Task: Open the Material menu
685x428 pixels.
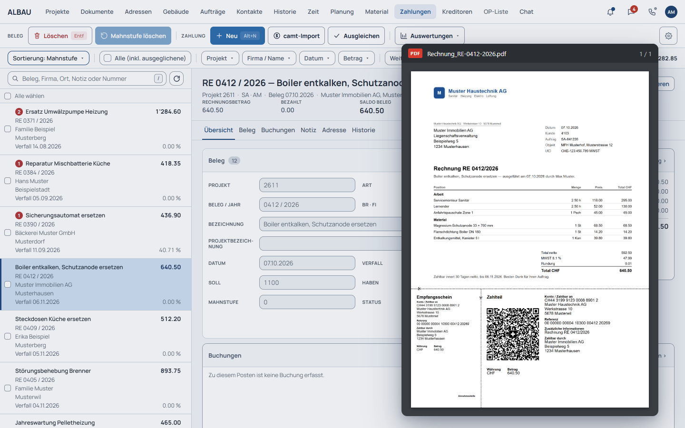Action: tap(377, 12)
